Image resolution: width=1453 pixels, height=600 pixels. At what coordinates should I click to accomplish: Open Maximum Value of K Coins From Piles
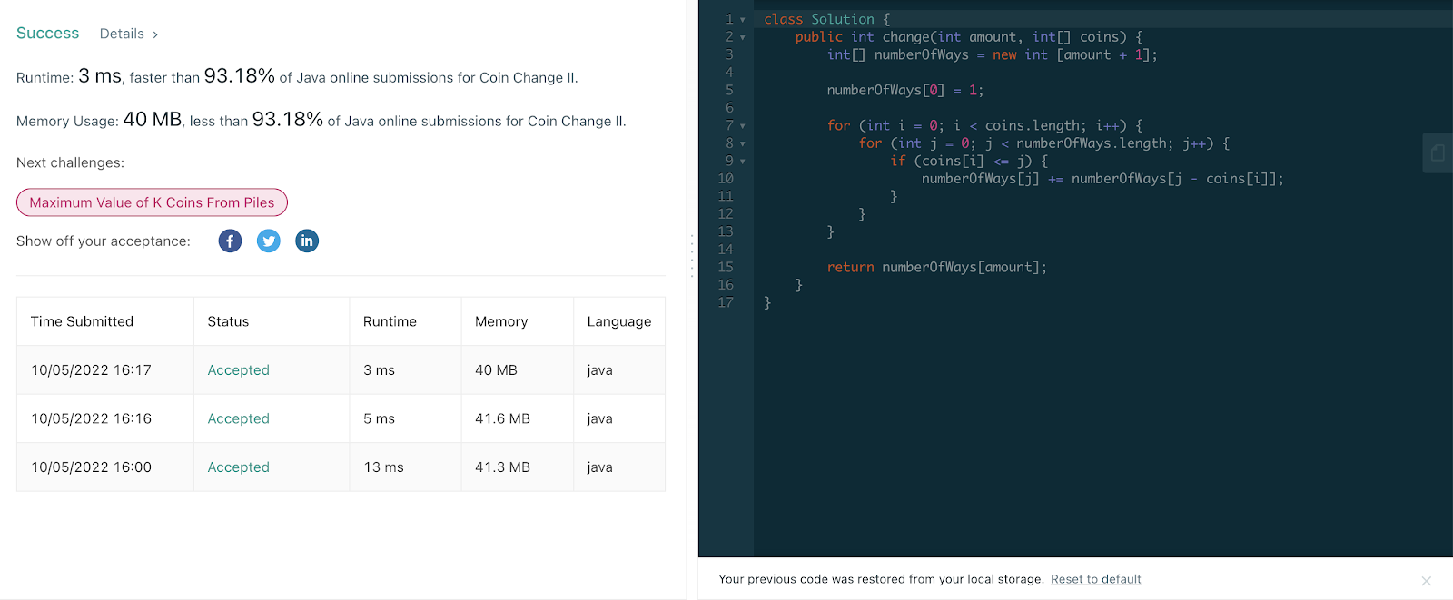point(152,202)
